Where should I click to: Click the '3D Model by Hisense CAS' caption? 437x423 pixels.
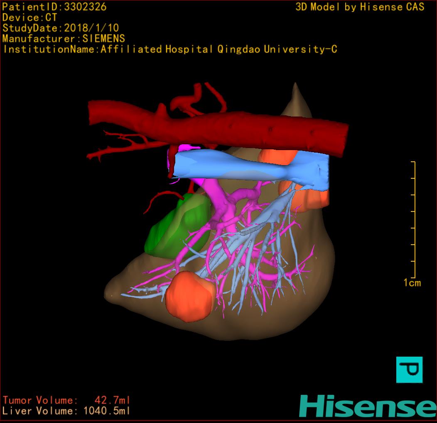pos(360,7)
